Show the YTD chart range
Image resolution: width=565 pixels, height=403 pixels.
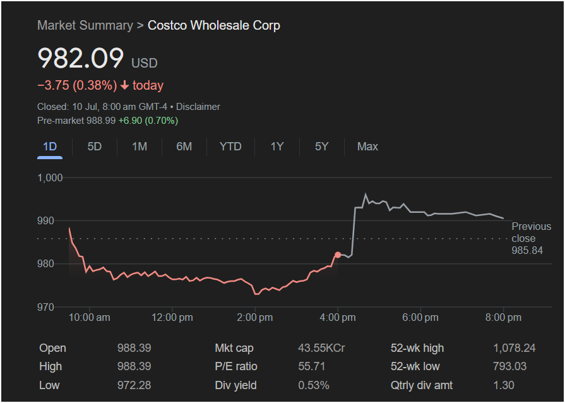(230, 147)
